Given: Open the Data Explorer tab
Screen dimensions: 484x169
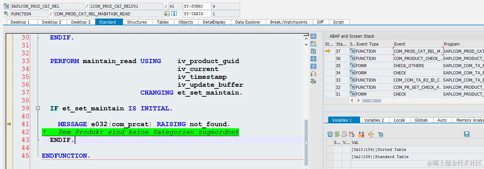Looking at the screenshot, I should click(248, 22).
